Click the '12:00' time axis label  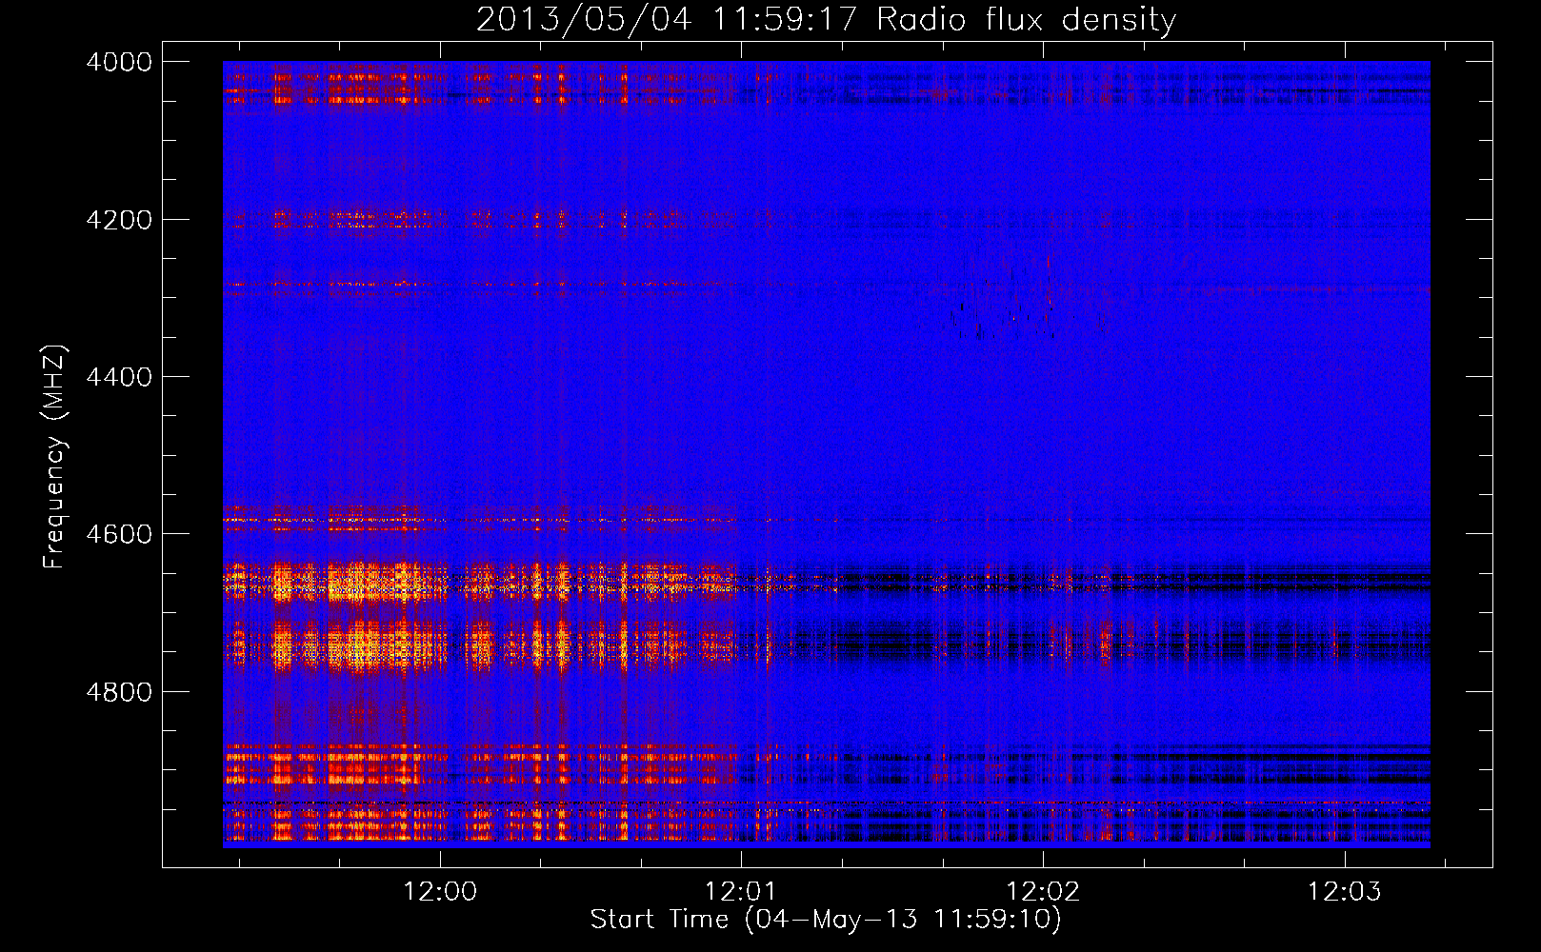440,892
